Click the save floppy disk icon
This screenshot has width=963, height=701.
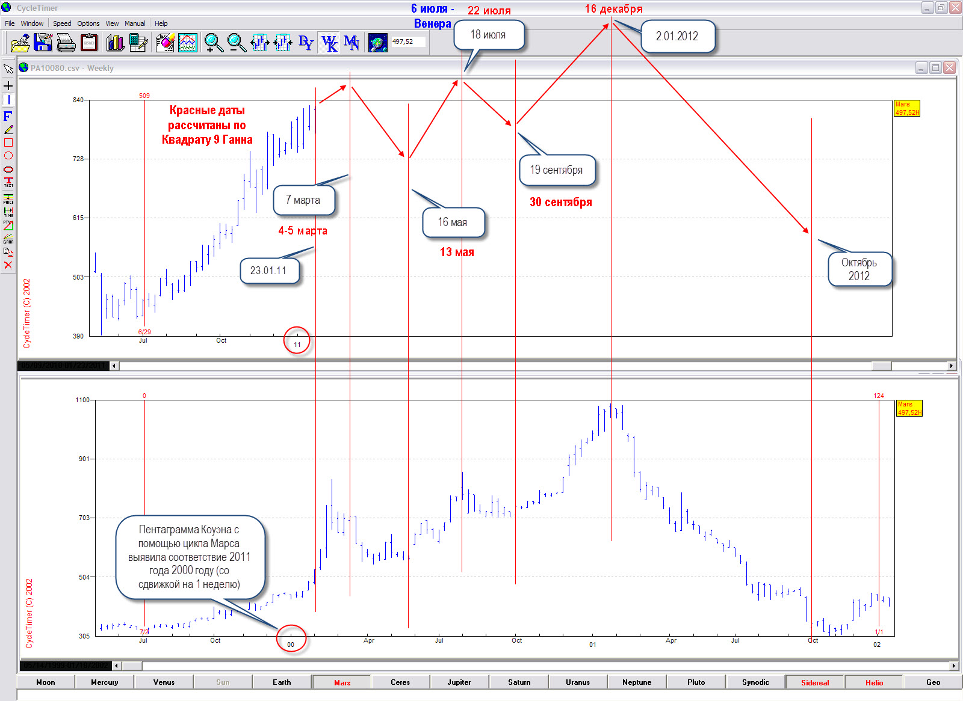(43, 43)
